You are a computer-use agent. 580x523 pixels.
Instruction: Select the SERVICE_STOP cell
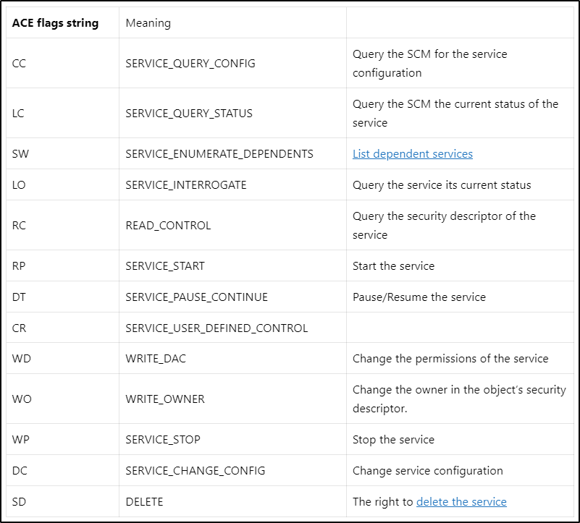coord(162,440)
